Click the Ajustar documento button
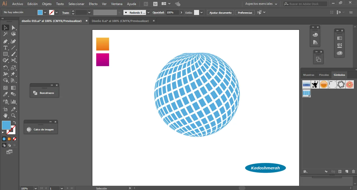The width and height of the screenshot is (357, 190). point(220,13)
